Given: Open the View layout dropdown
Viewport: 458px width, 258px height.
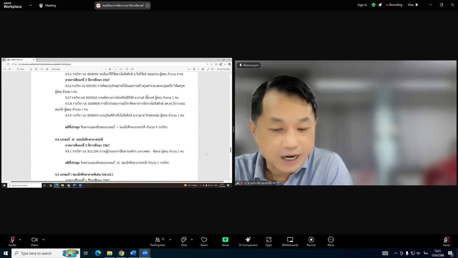Looking at the screenshot, I should pos(413,5).
